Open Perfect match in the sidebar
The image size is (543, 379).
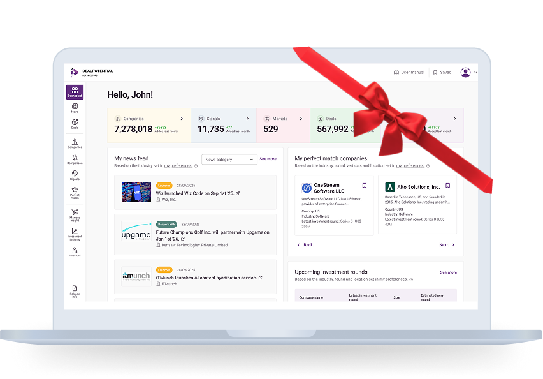[75, 192]
